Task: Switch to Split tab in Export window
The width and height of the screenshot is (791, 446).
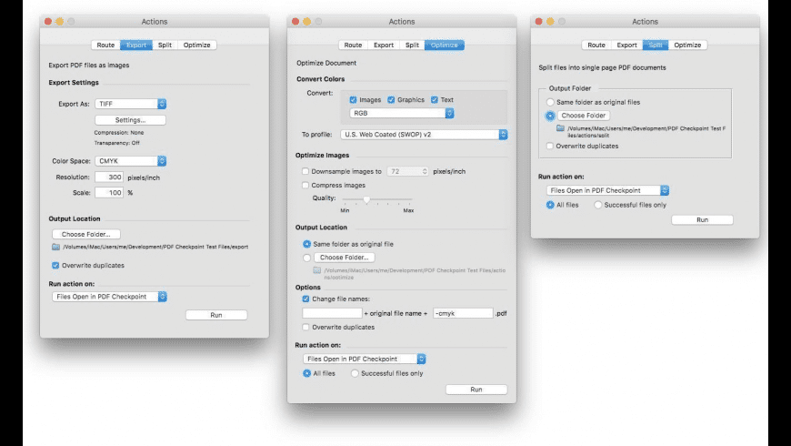Action: coord(165,45)
